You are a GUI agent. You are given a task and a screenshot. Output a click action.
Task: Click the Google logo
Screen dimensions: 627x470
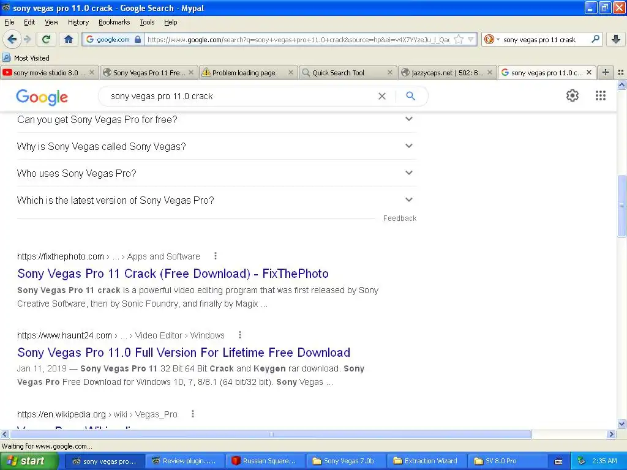tap(42, 97)
